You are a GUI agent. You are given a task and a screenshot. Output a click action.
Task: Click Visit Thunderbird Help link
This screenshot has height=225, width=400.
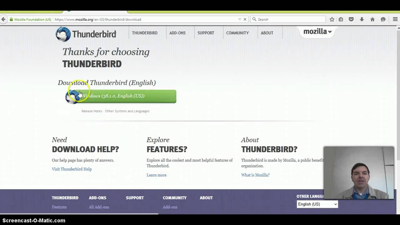pos(72,169)
